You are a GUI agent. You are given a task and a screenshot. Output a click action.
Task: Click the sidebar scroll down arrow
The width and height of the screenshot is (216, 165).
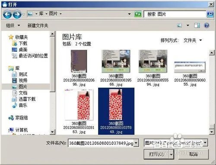(52, 132)
